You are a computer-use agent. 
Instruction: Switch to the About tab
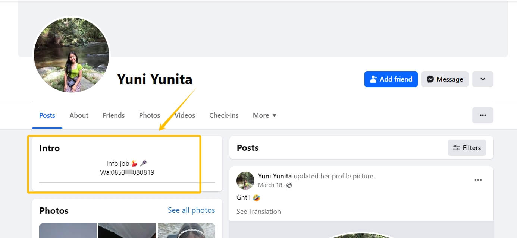coord(79,115)
